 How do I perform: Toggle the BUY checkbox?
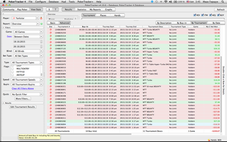point(218,15)
